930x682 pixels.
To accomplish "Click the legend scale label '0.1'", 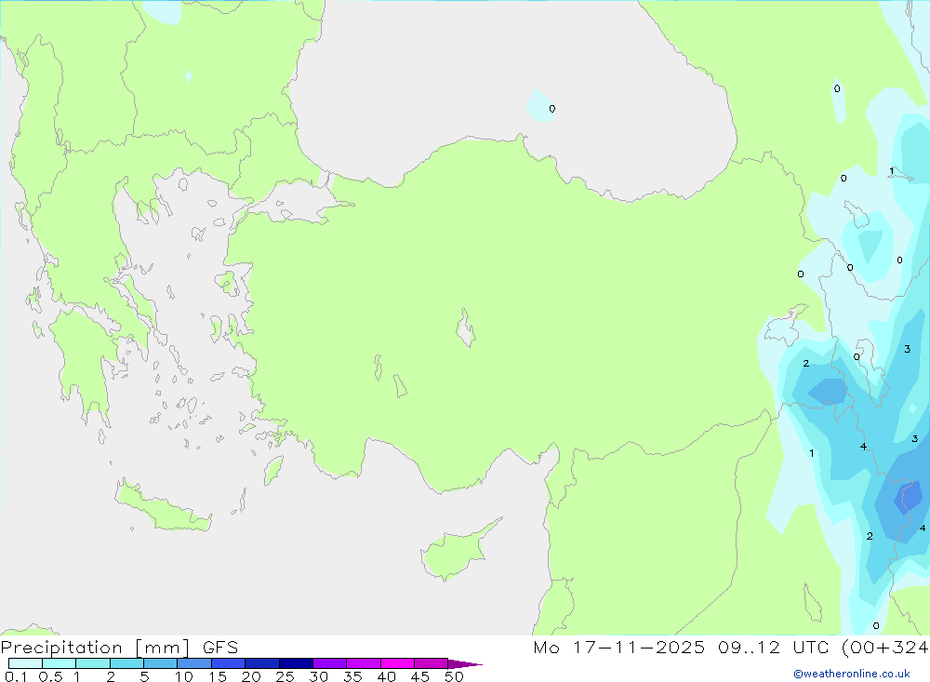I will pyautogui.click(x=16, y=676).
